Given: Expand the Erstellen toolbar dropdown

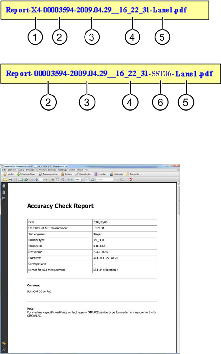Looking at the screenshot, I should pos(15,174).
